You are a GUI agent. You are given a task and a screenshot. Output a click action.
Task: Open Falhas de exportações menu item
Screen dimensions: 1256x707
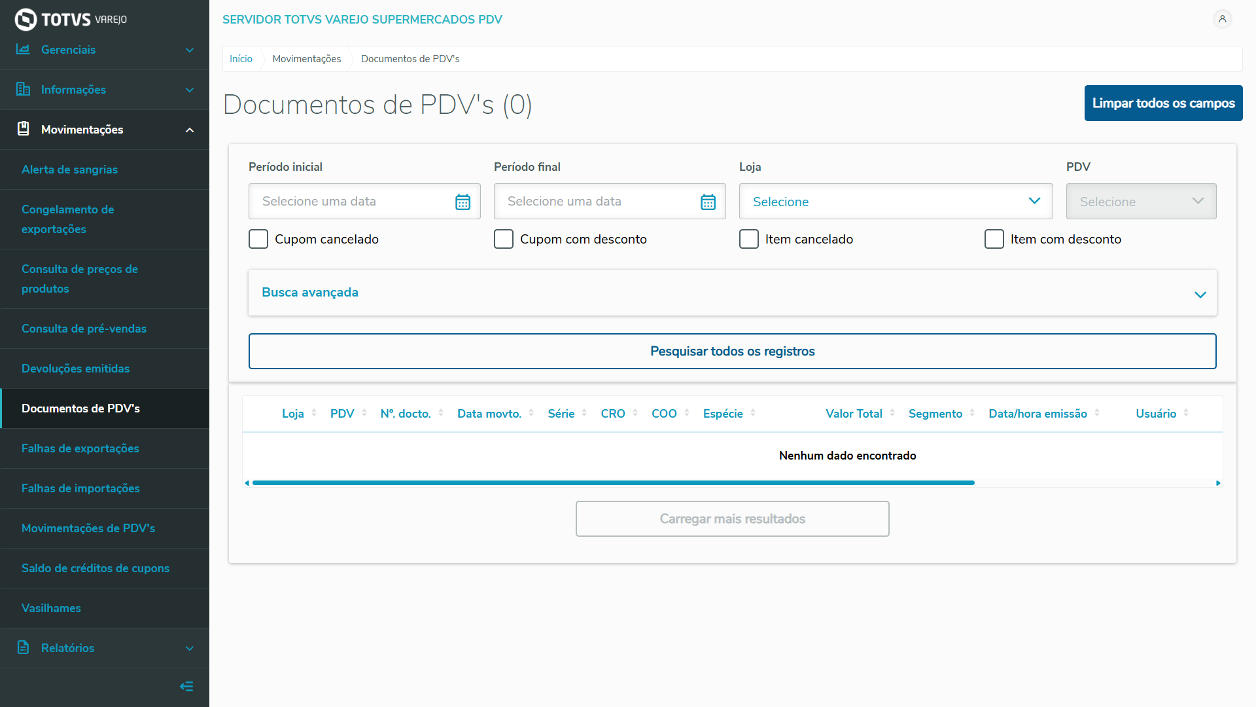point(80,448)
